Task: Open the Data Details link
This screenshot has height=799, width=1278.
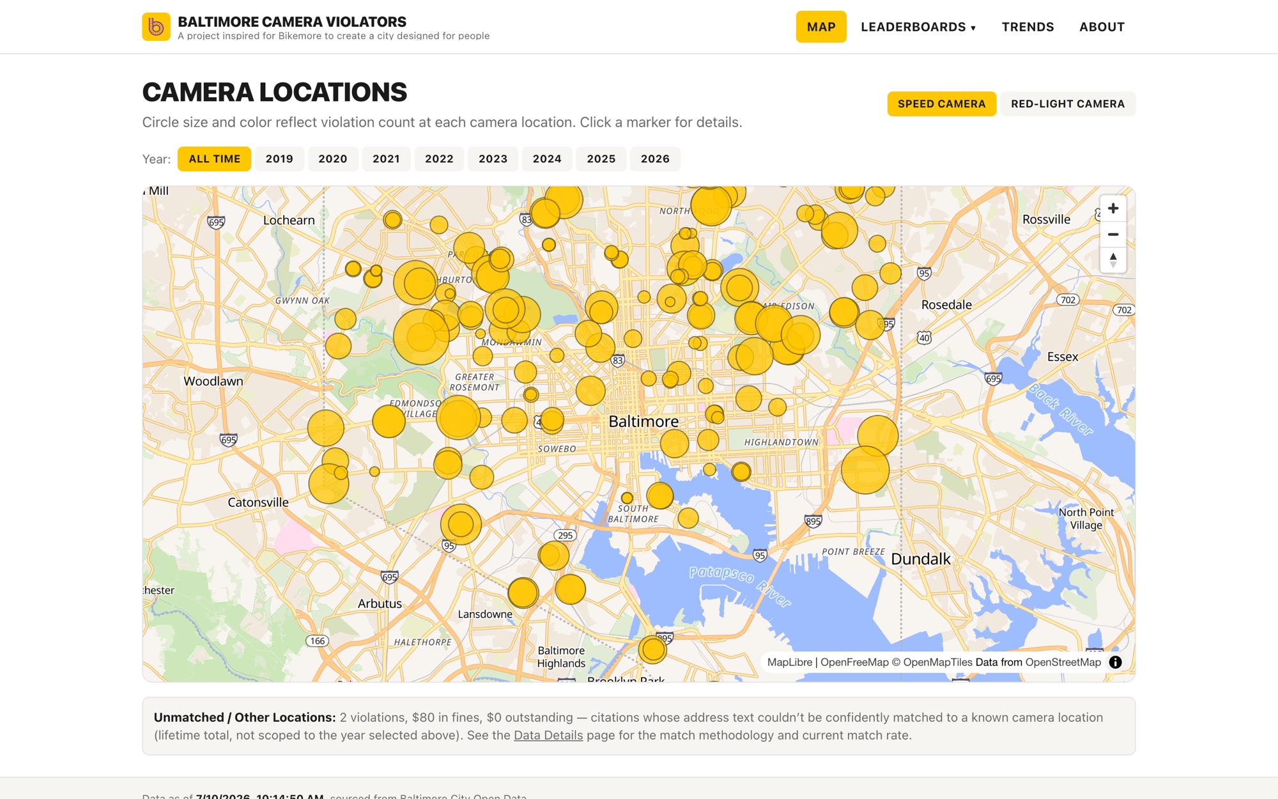Action: coord(548,735)
